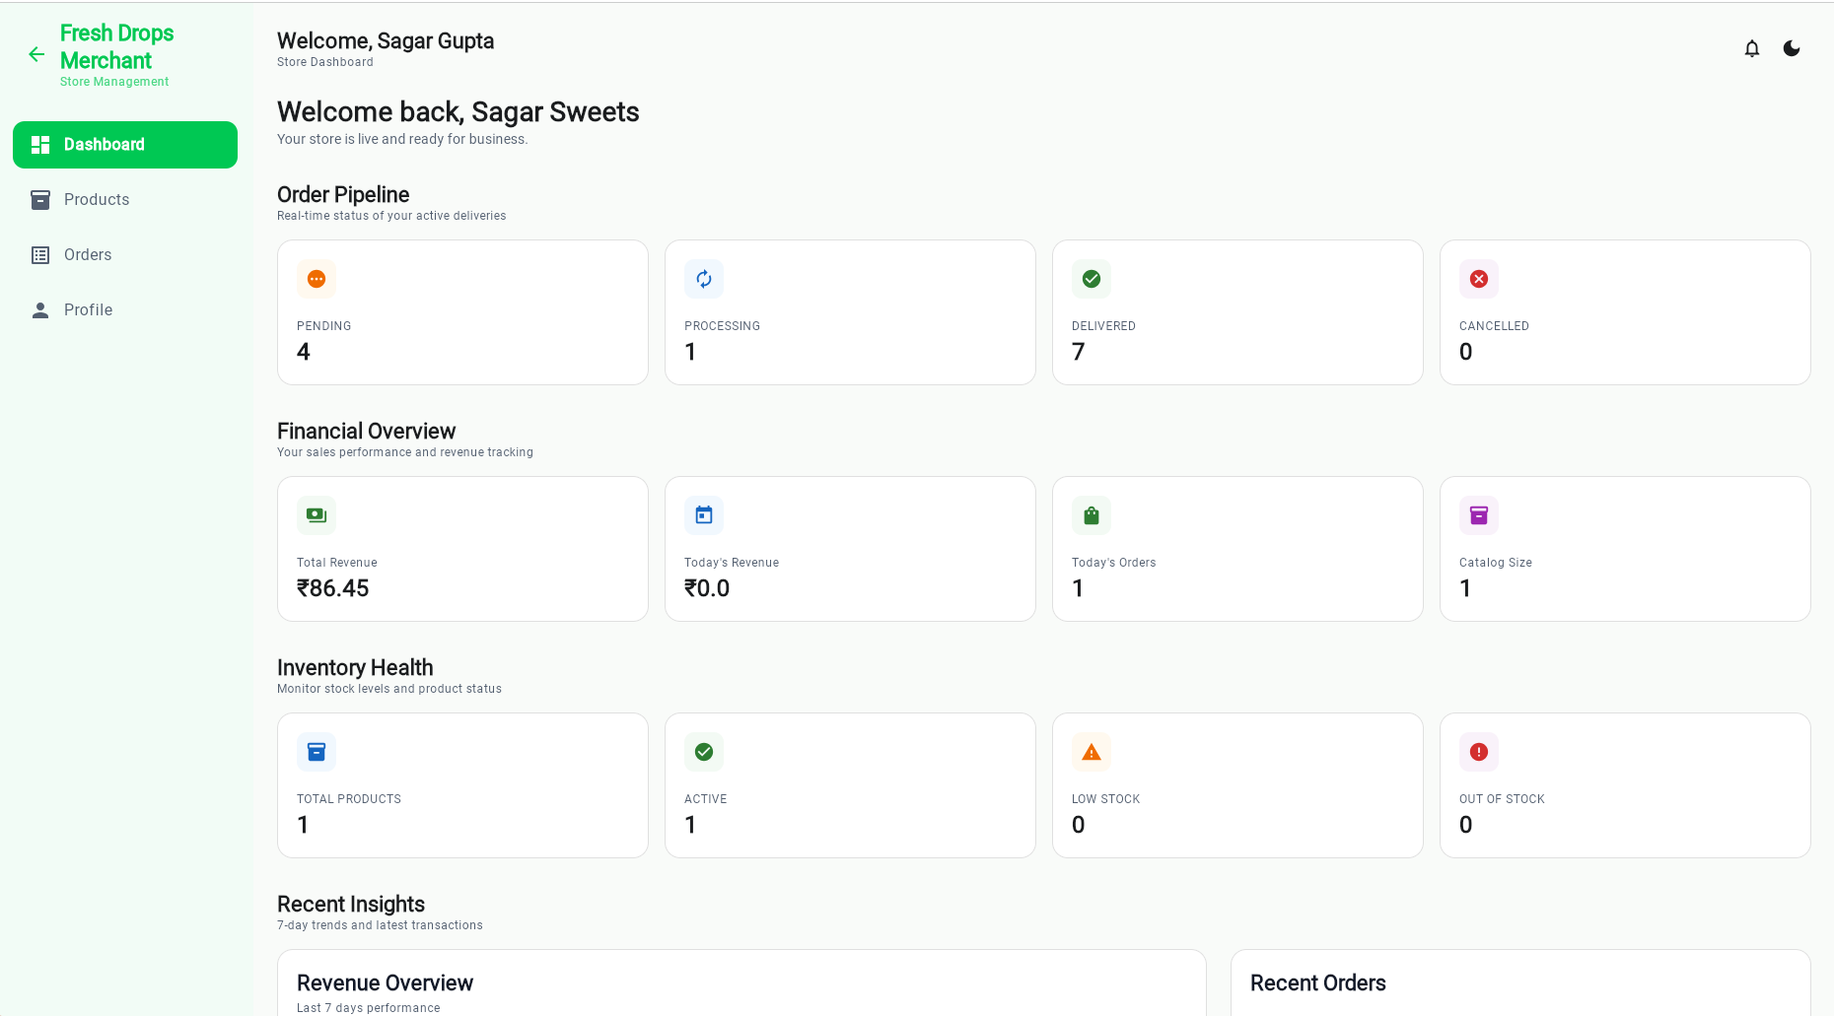Click the Today's Orders shopping bag icon
Image resolution: width=1834 pixels, height=1016 pixels.
click(x=1092, y=515)
